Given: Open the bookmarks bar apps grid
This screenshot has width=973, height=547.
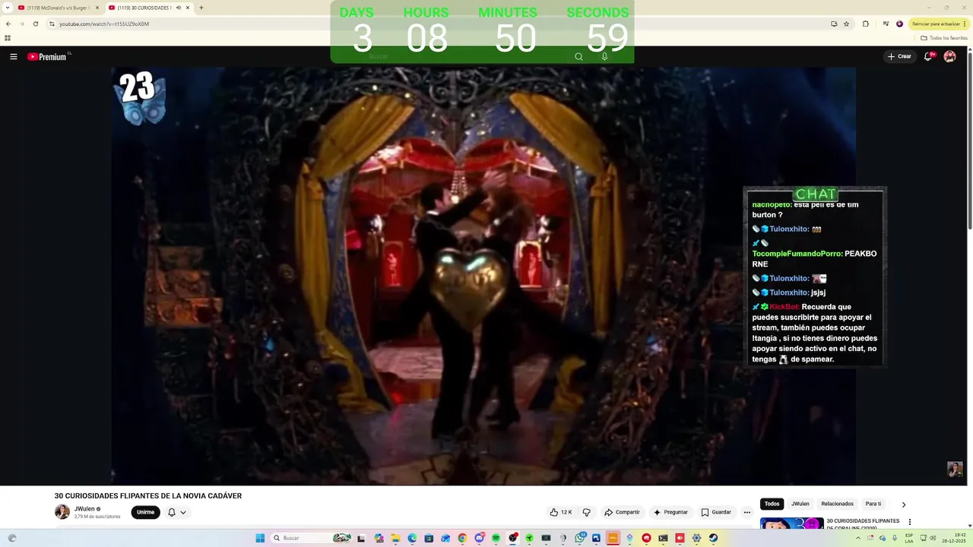Looking at the screenshot, I should click(8, 38).
